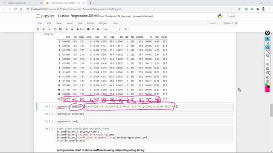Select the pen tool in annotation toolbar
The image size is (273, 153).
pyautogui.click(x=267, y=47)
